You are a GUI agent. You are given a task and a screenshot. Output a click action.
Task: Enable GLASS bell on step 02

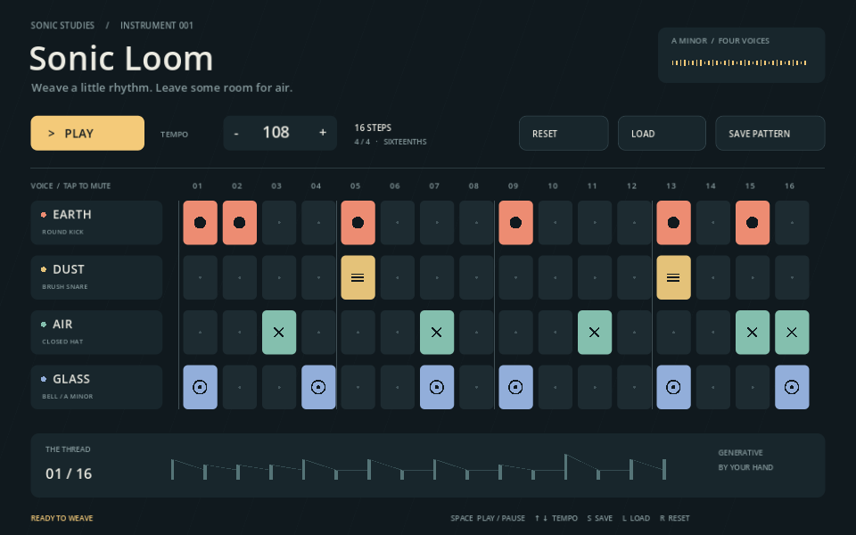click(x=240, y=387)
